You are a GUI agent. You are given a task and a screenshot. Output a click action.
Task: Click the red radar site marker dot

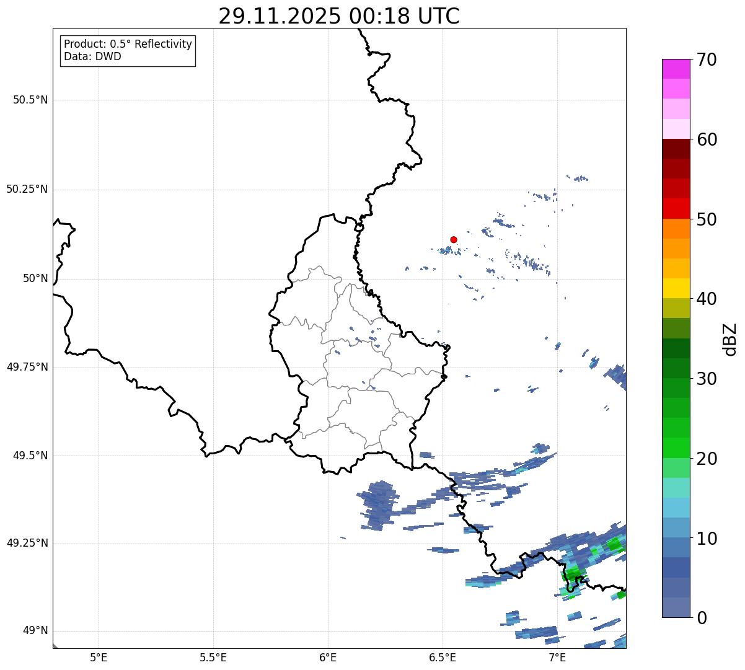pyautogui.click(x=454, y=239)
